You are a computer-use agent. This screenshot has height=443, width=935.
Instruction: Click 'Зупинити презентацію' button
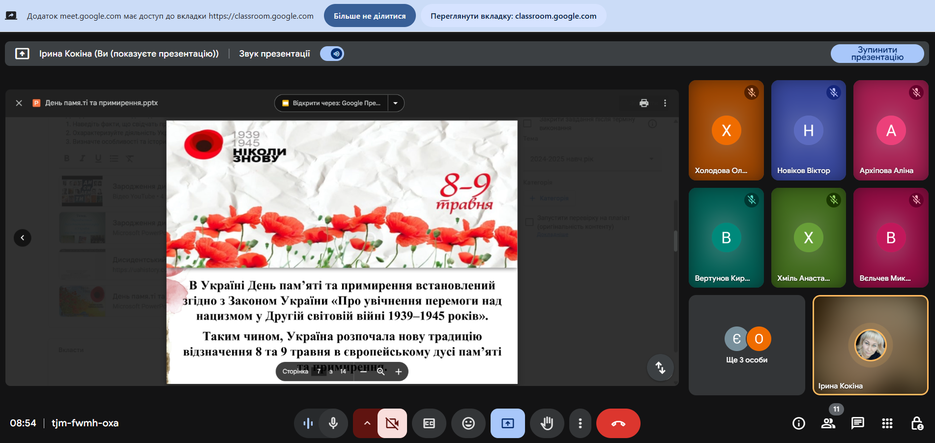pos(877,54)
